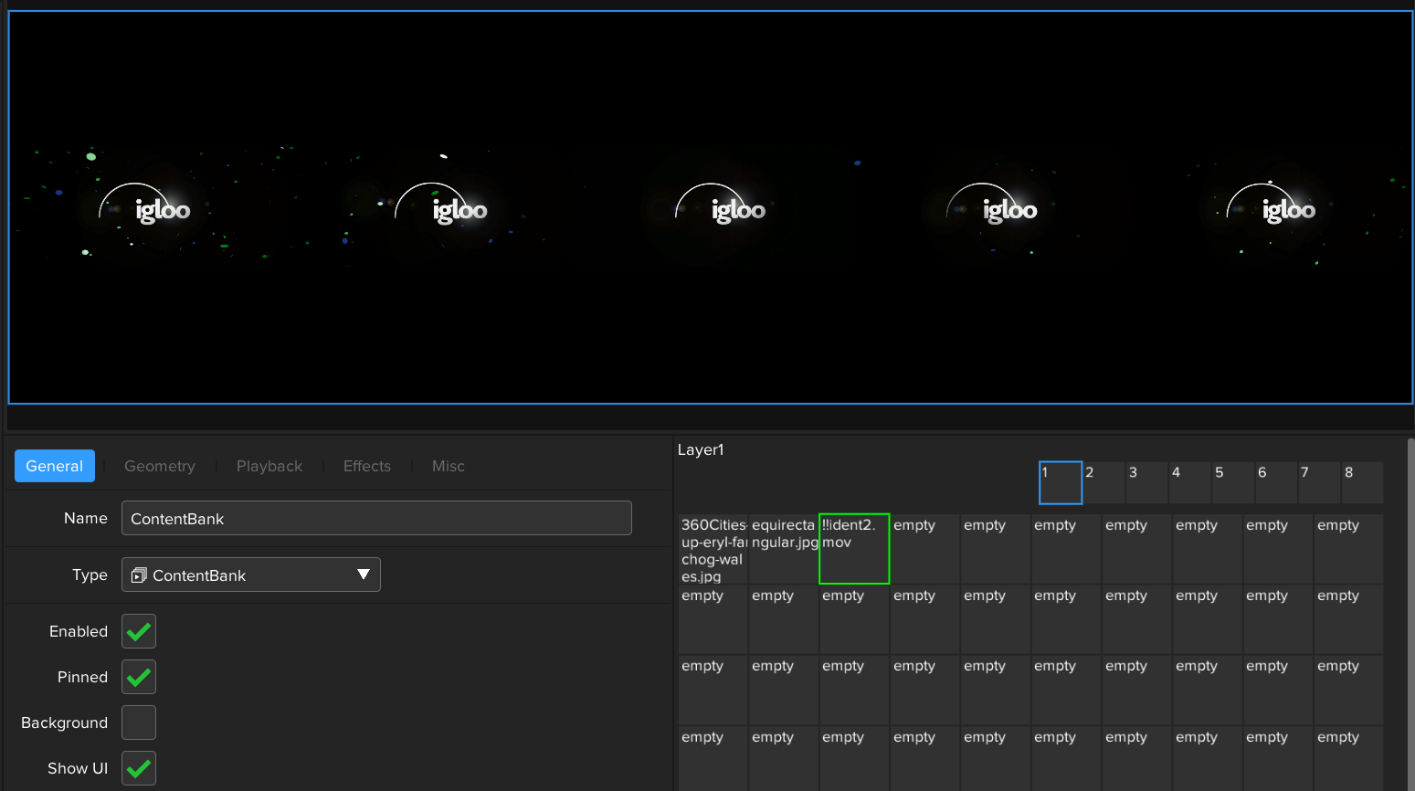
Task: Click the General tab button
Action: [55, 466]
